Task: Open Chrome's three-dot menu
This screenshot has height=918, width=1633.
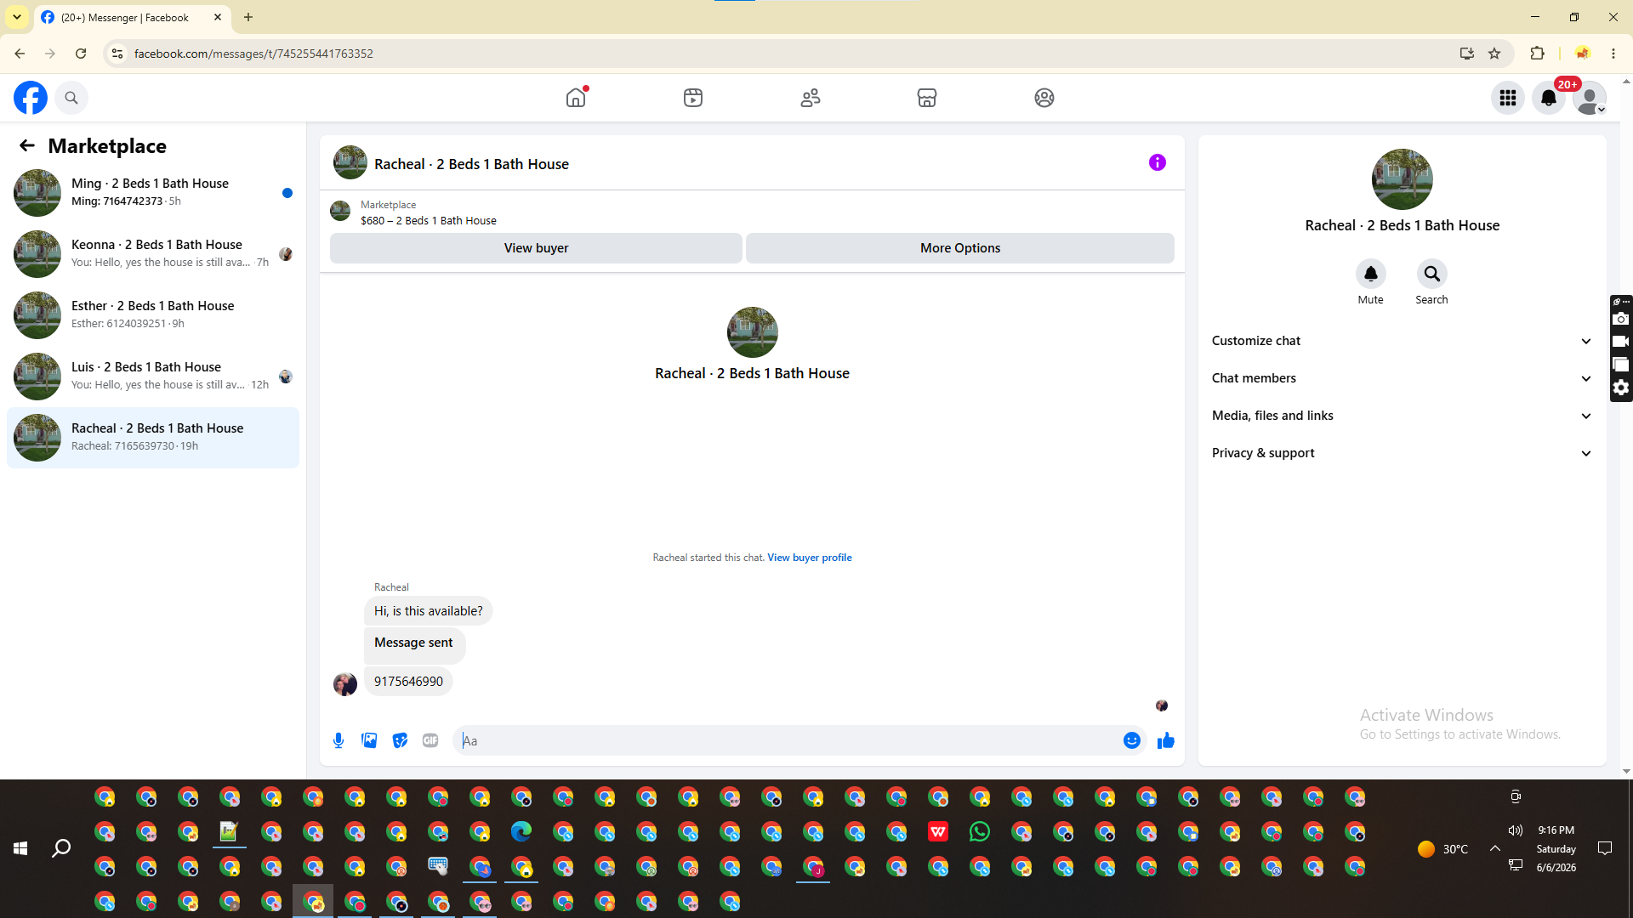Action: (1613, 54)
